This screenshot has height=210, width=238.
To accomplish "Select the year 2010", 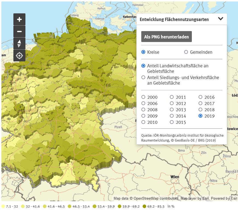I will [x=143, y=122].
